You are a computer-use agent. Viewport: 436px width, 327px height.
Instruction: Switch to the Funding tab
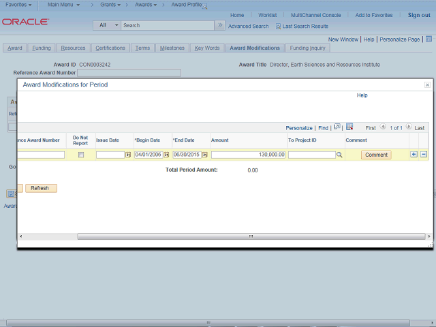click(42, 48)
